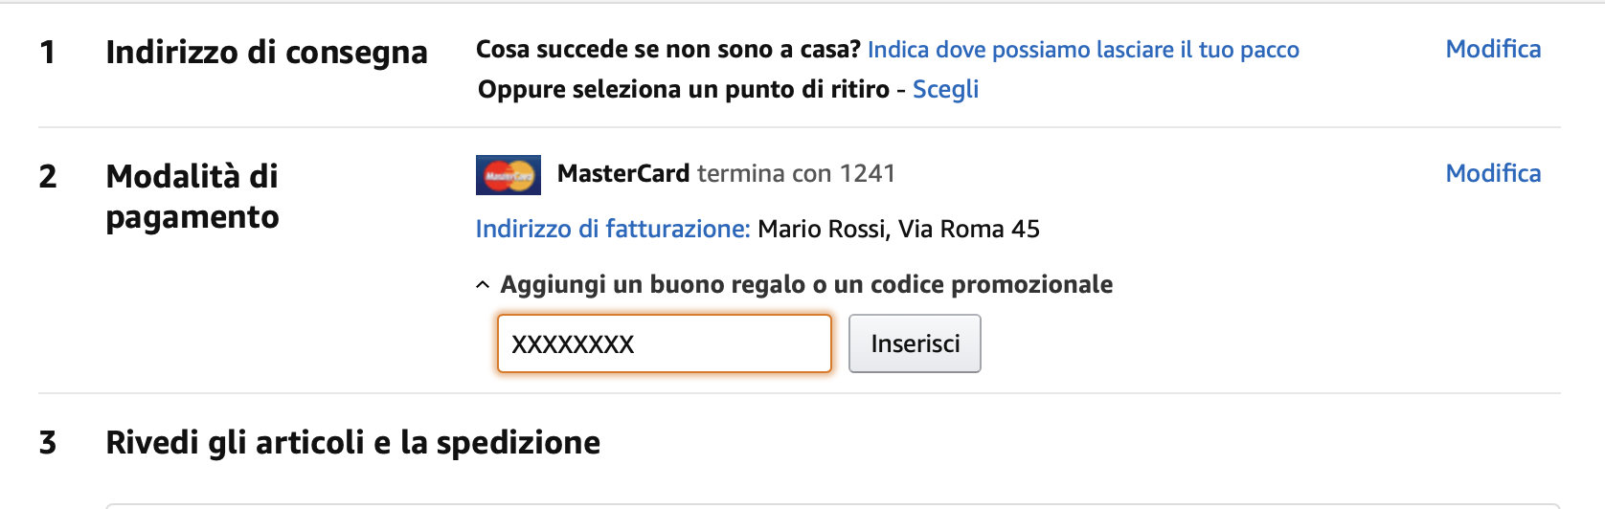Collapse the promo code chevron arrow
1605x509 pixels.
483,285
